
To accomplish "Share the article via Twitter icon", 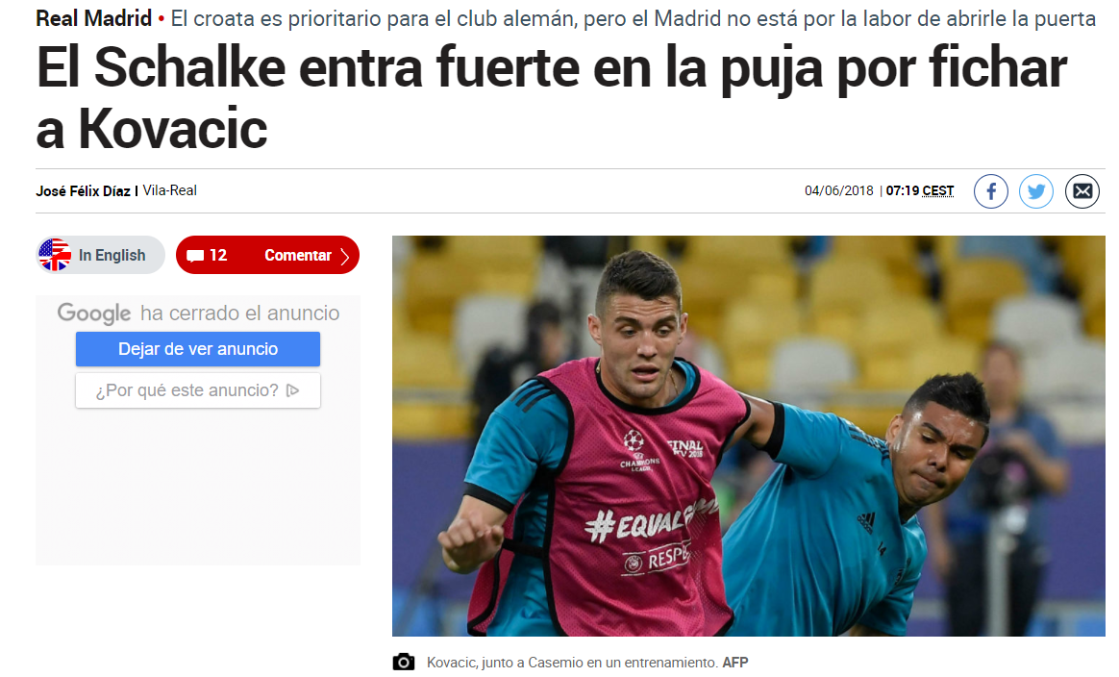I will (1036, 191).
